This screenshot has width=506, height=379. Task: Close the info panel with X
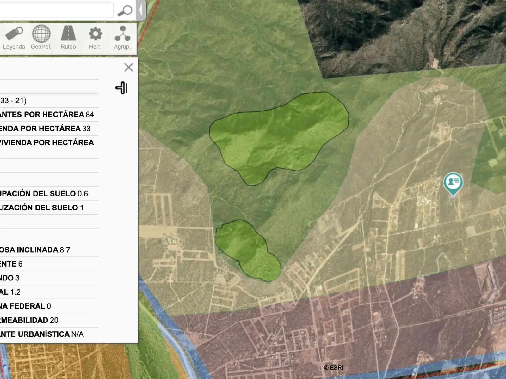[x=129, y=67]
